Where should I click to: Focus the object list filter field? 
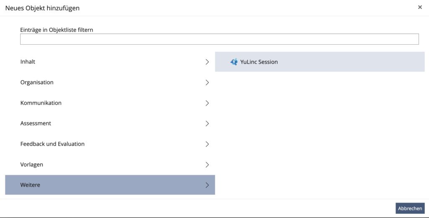click(219, 39)
